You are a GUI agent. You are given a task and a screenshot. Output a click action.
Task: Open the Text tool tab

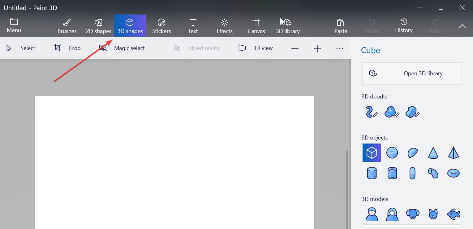193,26
